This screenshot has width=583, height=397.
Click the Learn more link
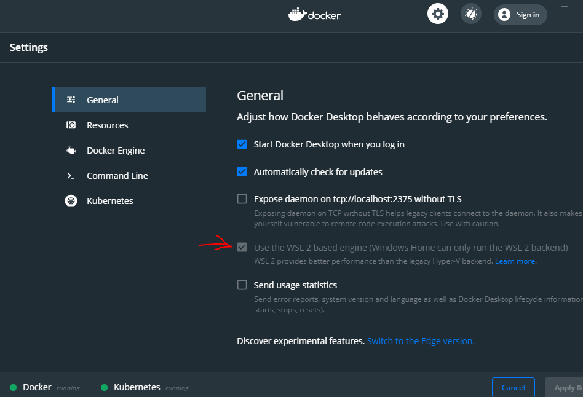tap(515, 261)
